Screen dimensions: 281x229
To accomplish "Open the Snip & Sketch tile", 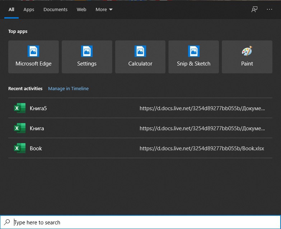I will tap(193, 57).
